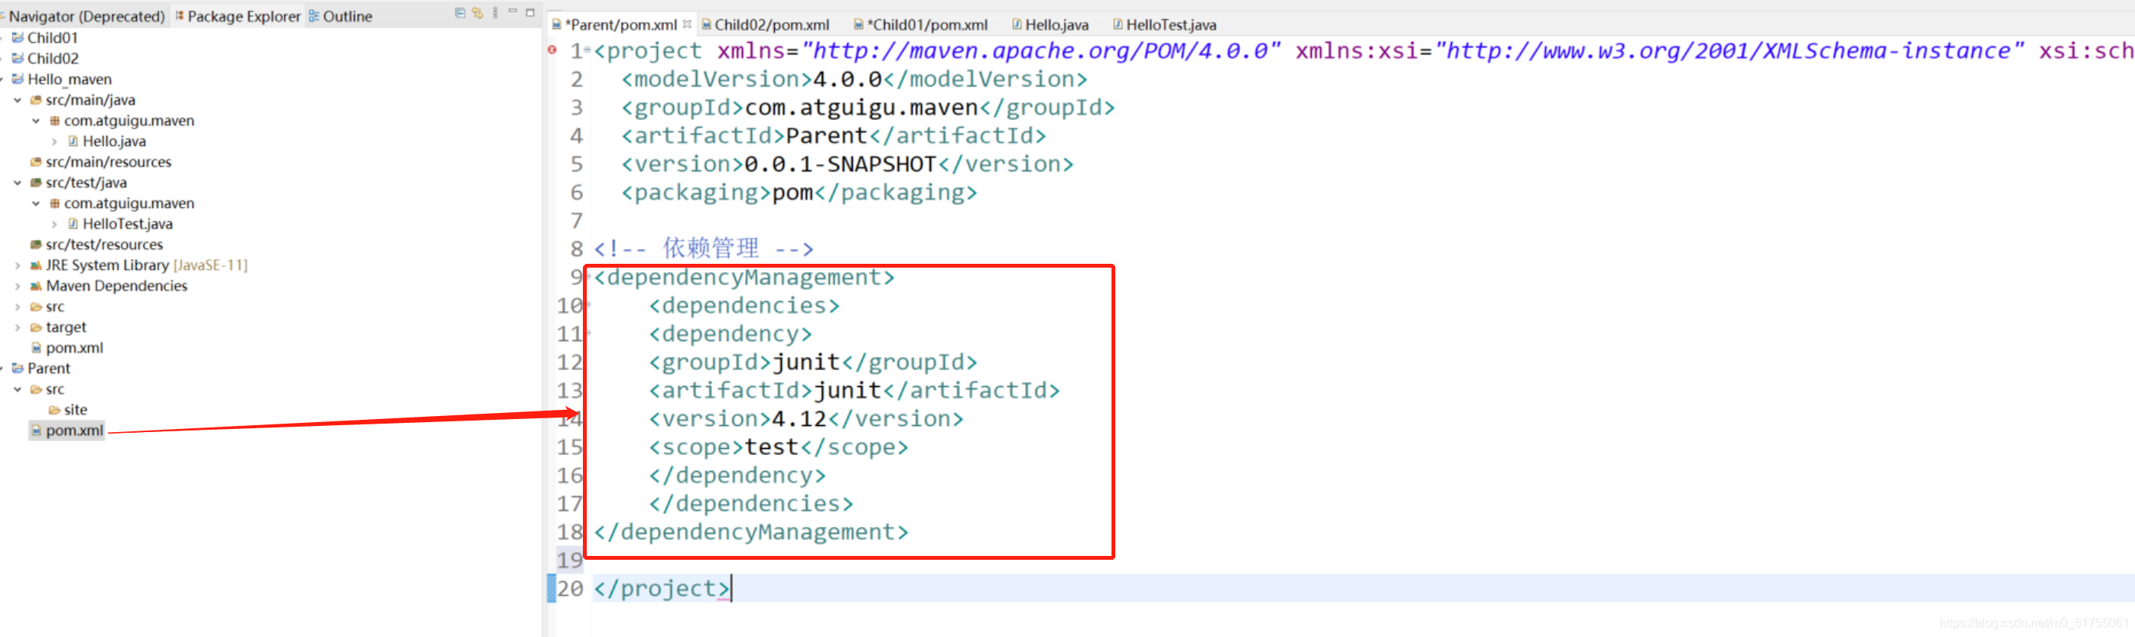Select Child01 project in tree
This screenshot has width=2135, height=637.
tap(52, 37)
